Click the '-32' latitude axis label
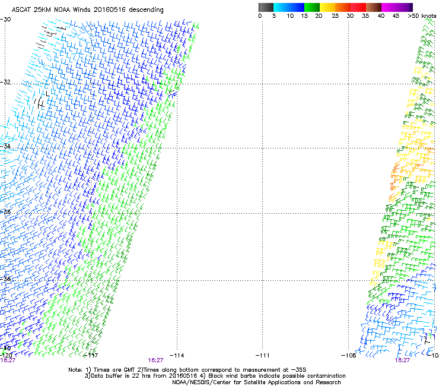 (x=5, y=82)
